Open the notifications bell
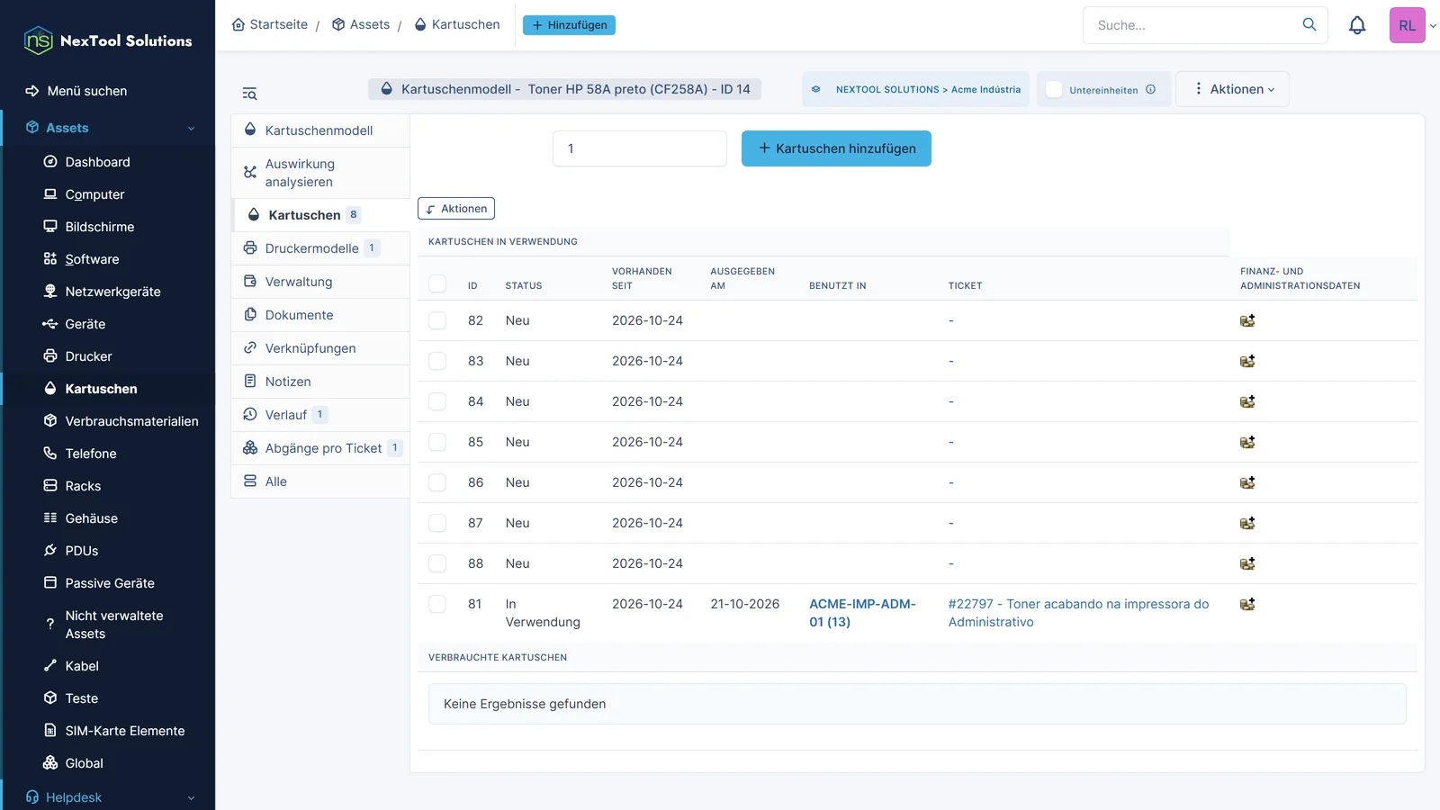 tap(1357, 25)
